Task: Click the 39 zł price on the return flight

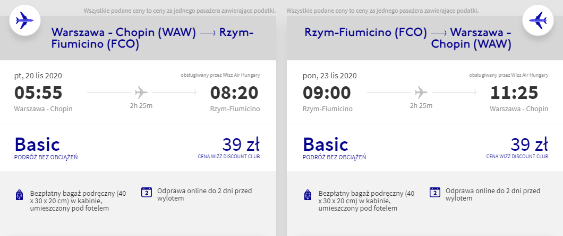Action: [x=529, y=144]
